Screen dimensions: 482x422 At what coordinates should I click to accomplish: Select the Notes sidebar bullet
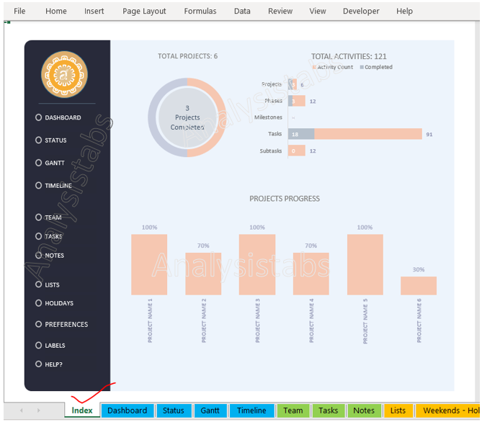[39, 256]
